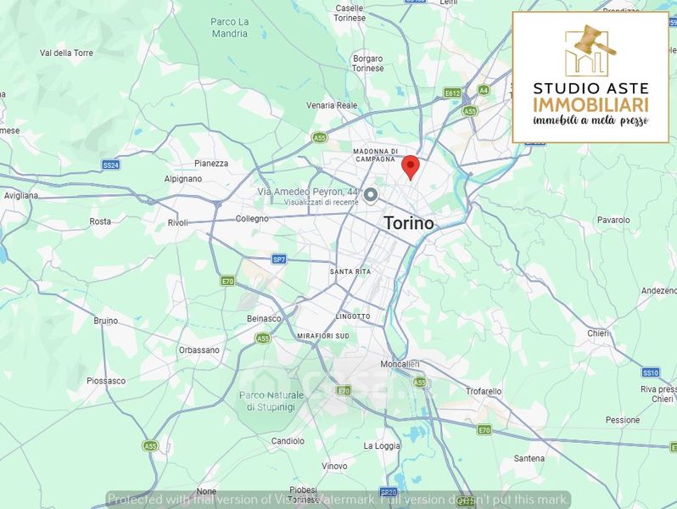The height and width of the screenshot is (509, 677).
Task: Select the Moncalieri town label
Action: pyautogui.click(x=400, y=364)
